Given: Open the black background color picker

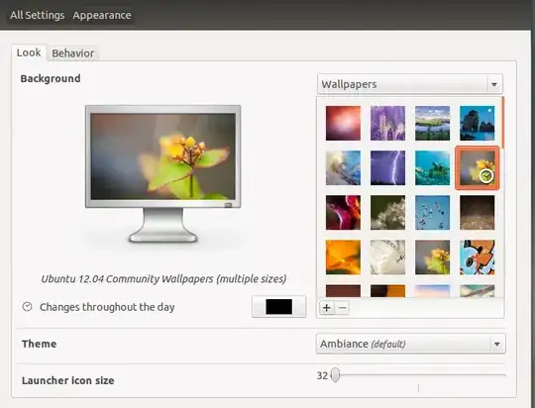Looking at the screenshot, I should click(x=278, y=307).
